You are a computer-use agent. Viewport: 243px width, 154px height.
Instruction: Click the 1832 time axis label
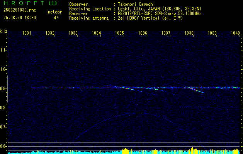coord(50,33)
